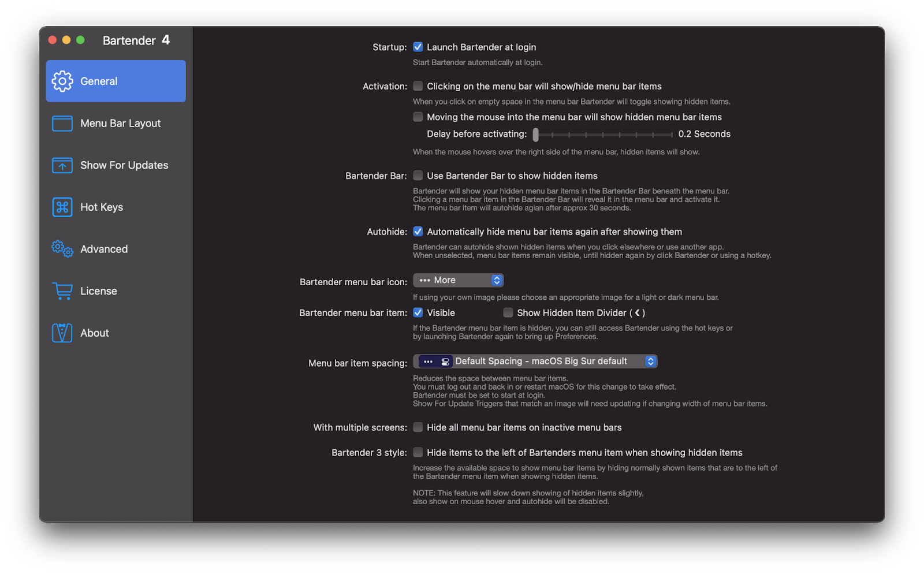Open the About bartender vest icon
924x574 pixels.
[62, 333]
